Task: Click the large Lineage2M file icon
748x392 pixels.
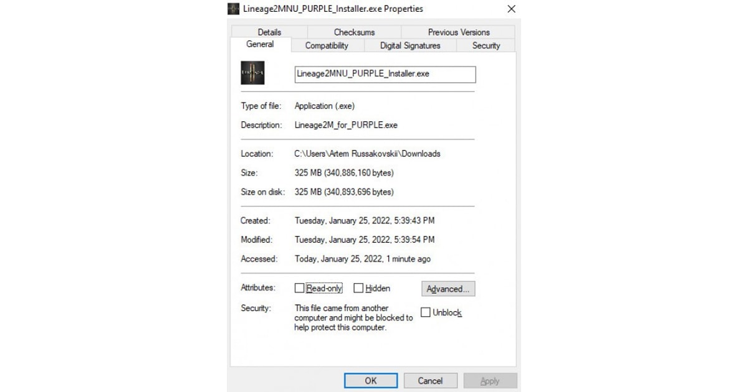Action: [x=252, y=73]
